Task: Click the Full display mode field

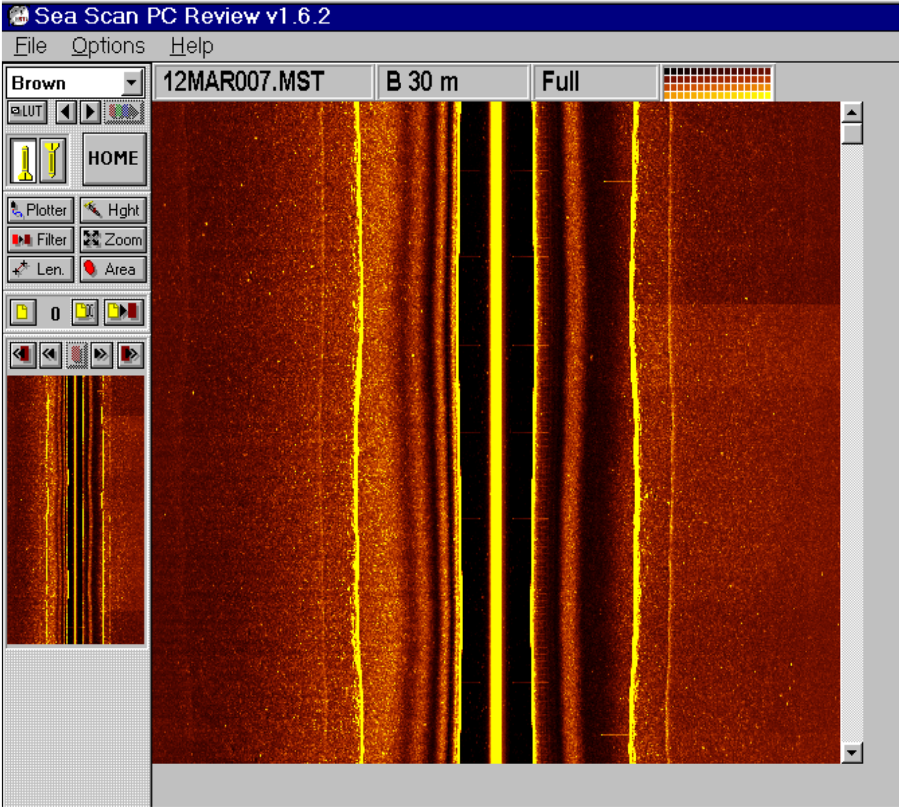Action: point(595,82)
